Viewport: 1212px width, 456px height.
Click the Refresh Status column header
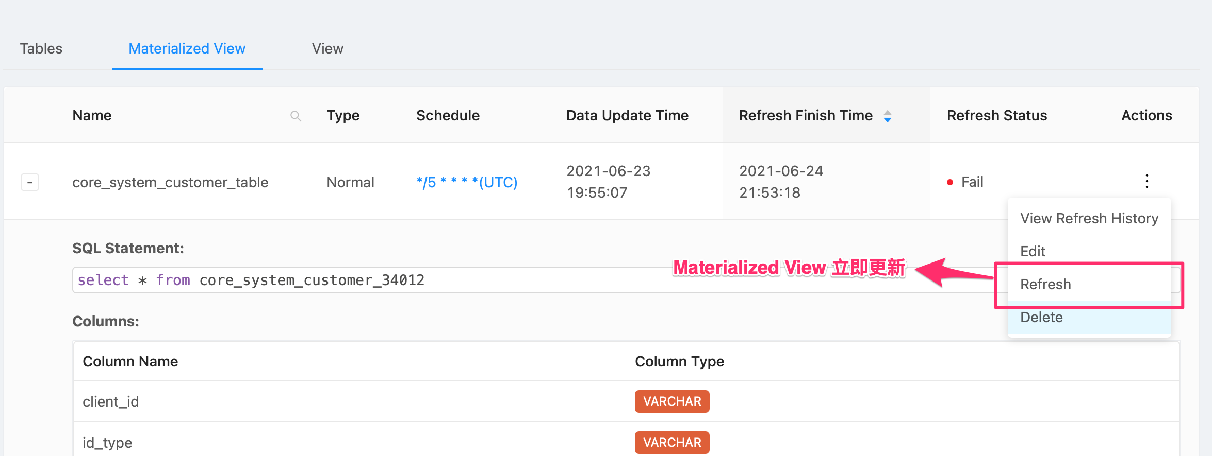[997, 115]
